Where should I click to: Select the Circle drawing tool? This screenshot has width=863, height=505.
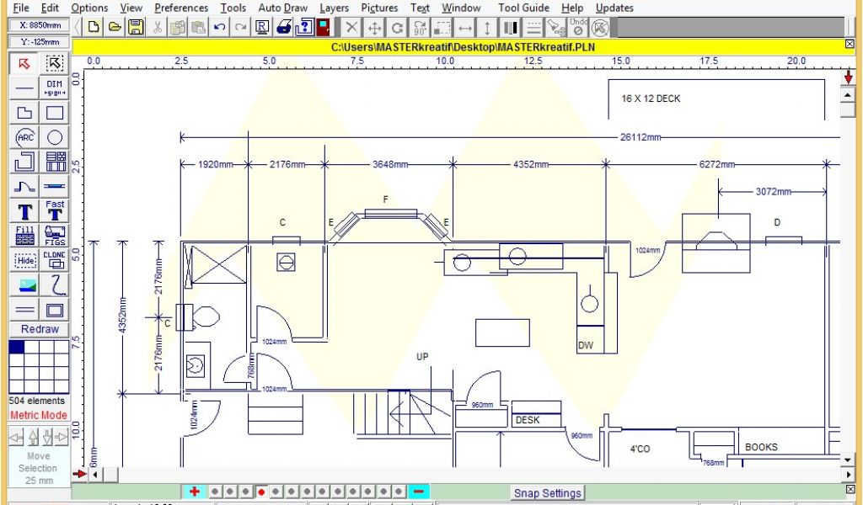55,137
